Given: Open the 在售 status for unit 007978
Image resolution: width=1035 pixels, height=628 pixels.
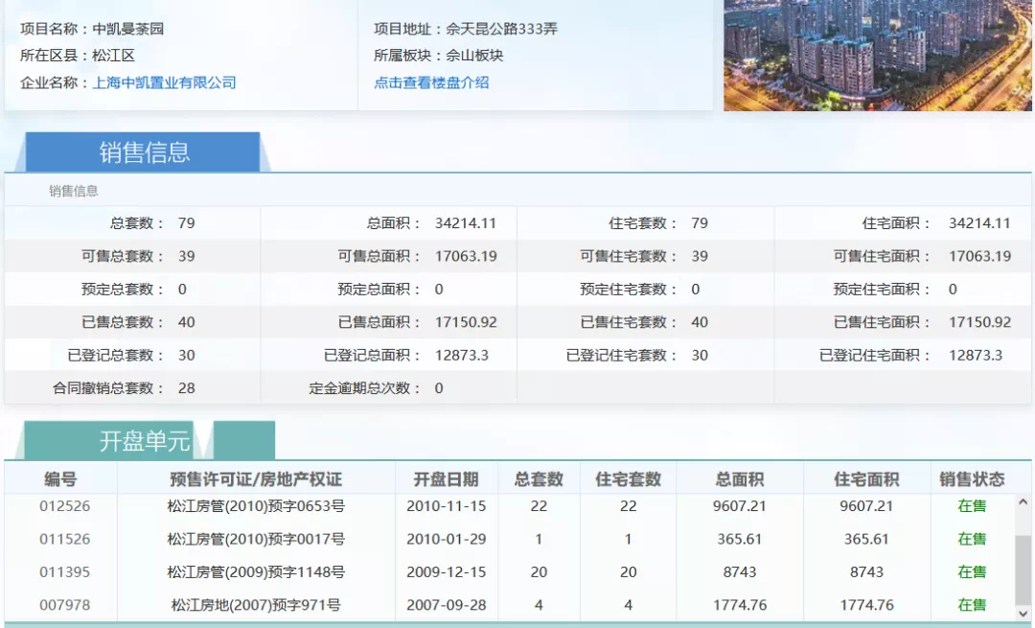Looking at the screenshot, I should pos(972,605).
